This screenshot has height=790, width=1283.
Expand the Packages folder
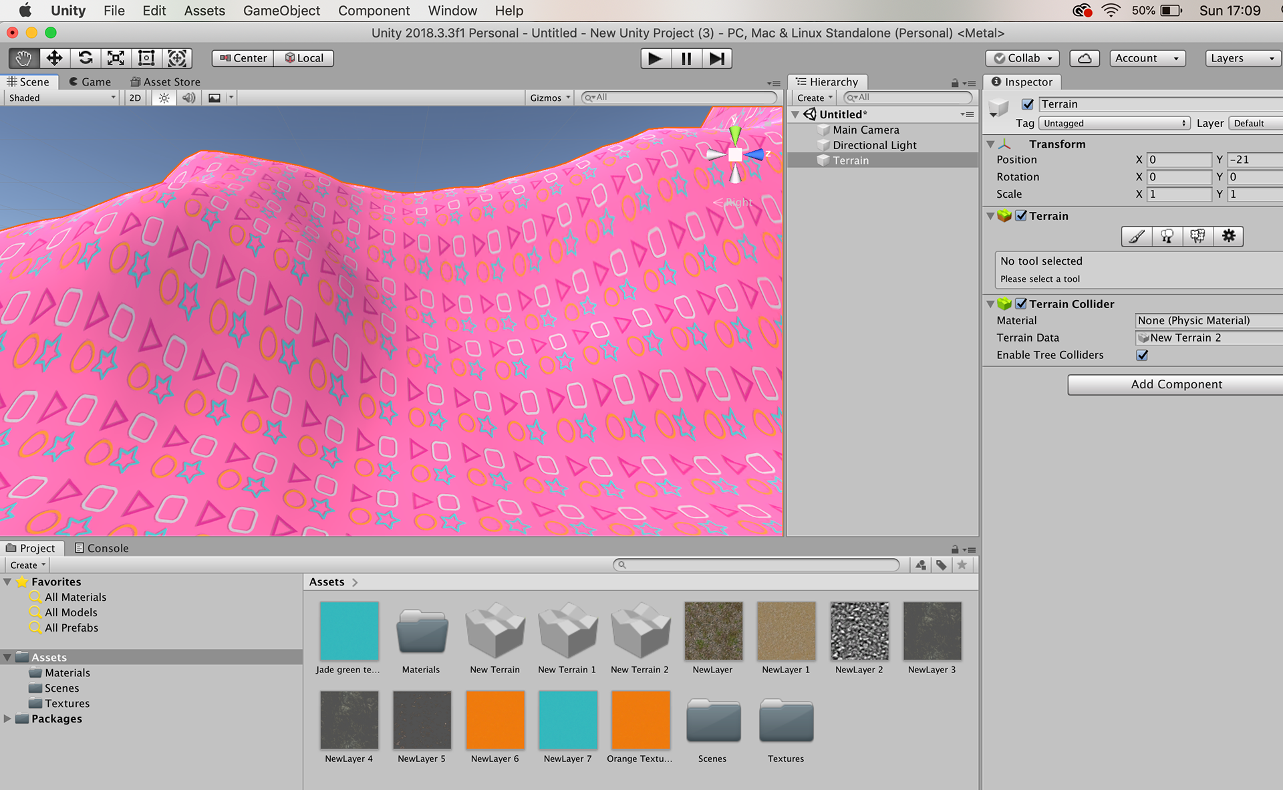(x=7, y=718)
